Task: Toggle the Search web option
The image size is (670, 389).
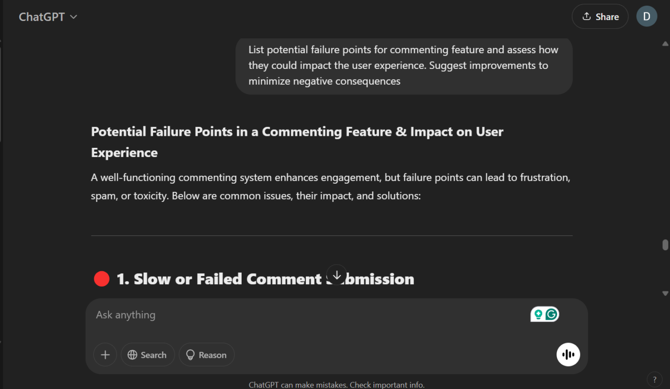Action: click(x=147, y=355)
